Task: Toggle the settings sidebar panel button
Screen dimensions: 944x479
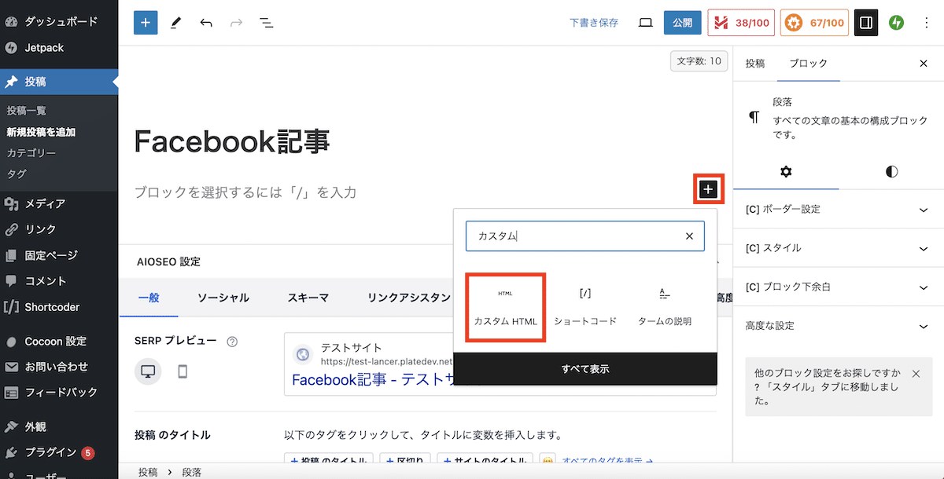Action: click(x=865, y=23)
